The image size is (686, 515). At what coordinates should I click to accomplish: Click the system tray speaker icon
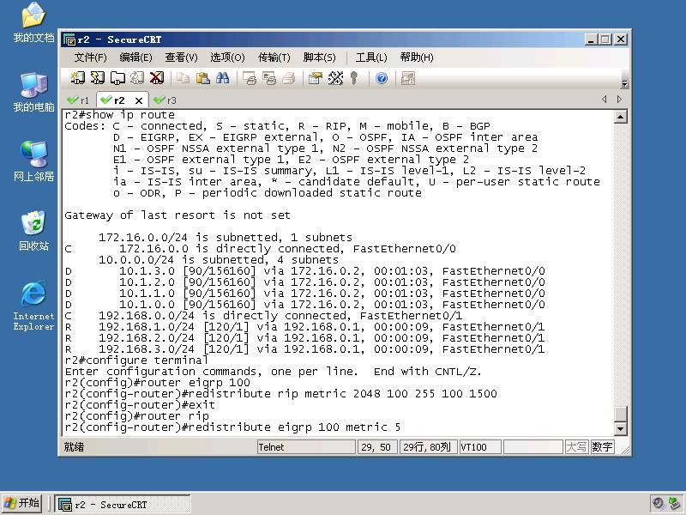pyautogui.click(x=658, y=504)
